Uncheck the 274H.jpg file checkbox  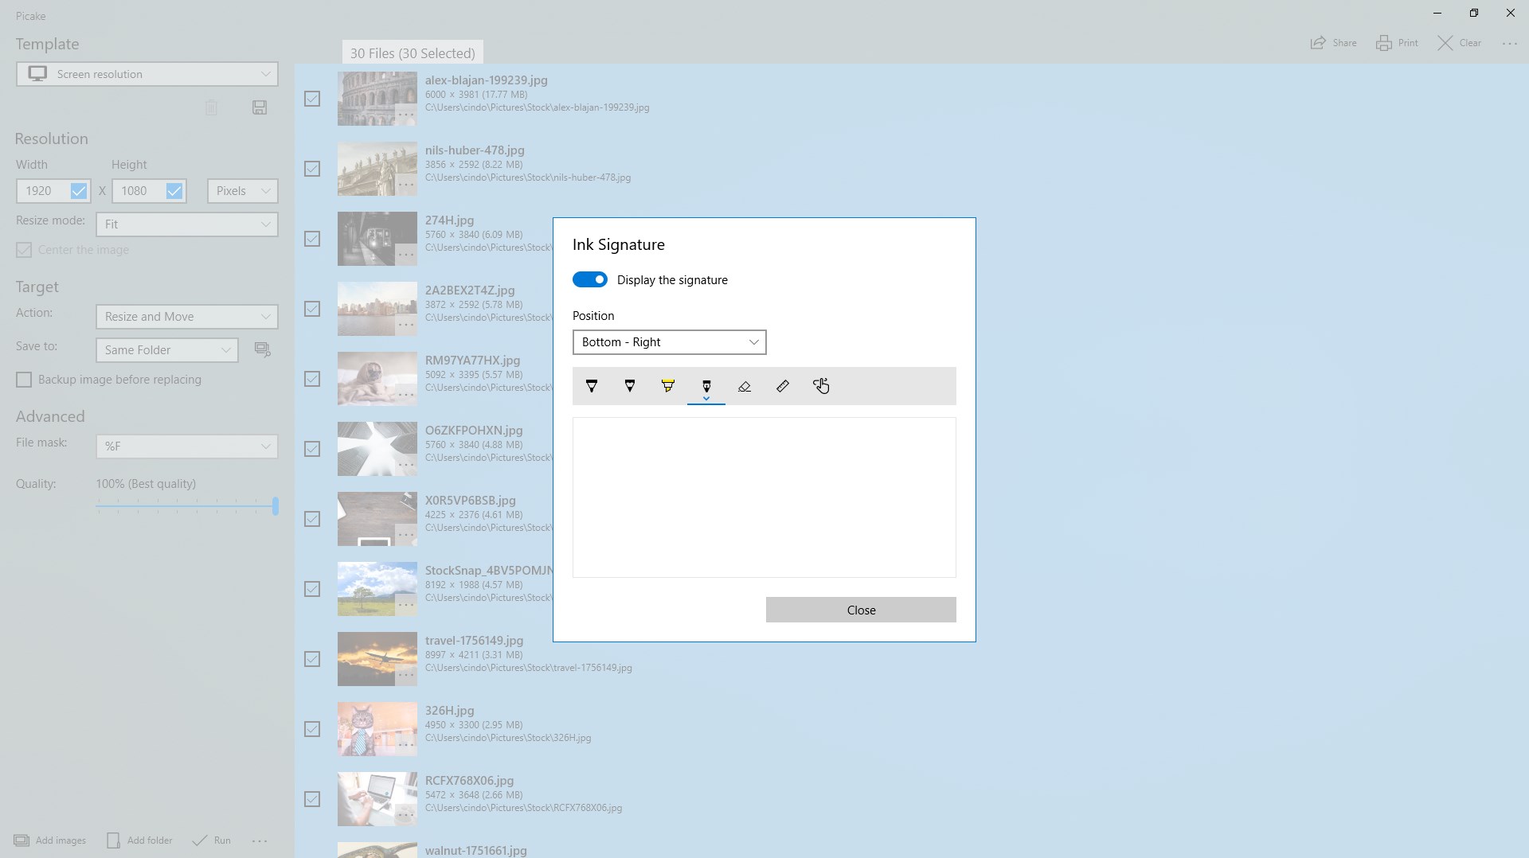(x=312, y=239)
